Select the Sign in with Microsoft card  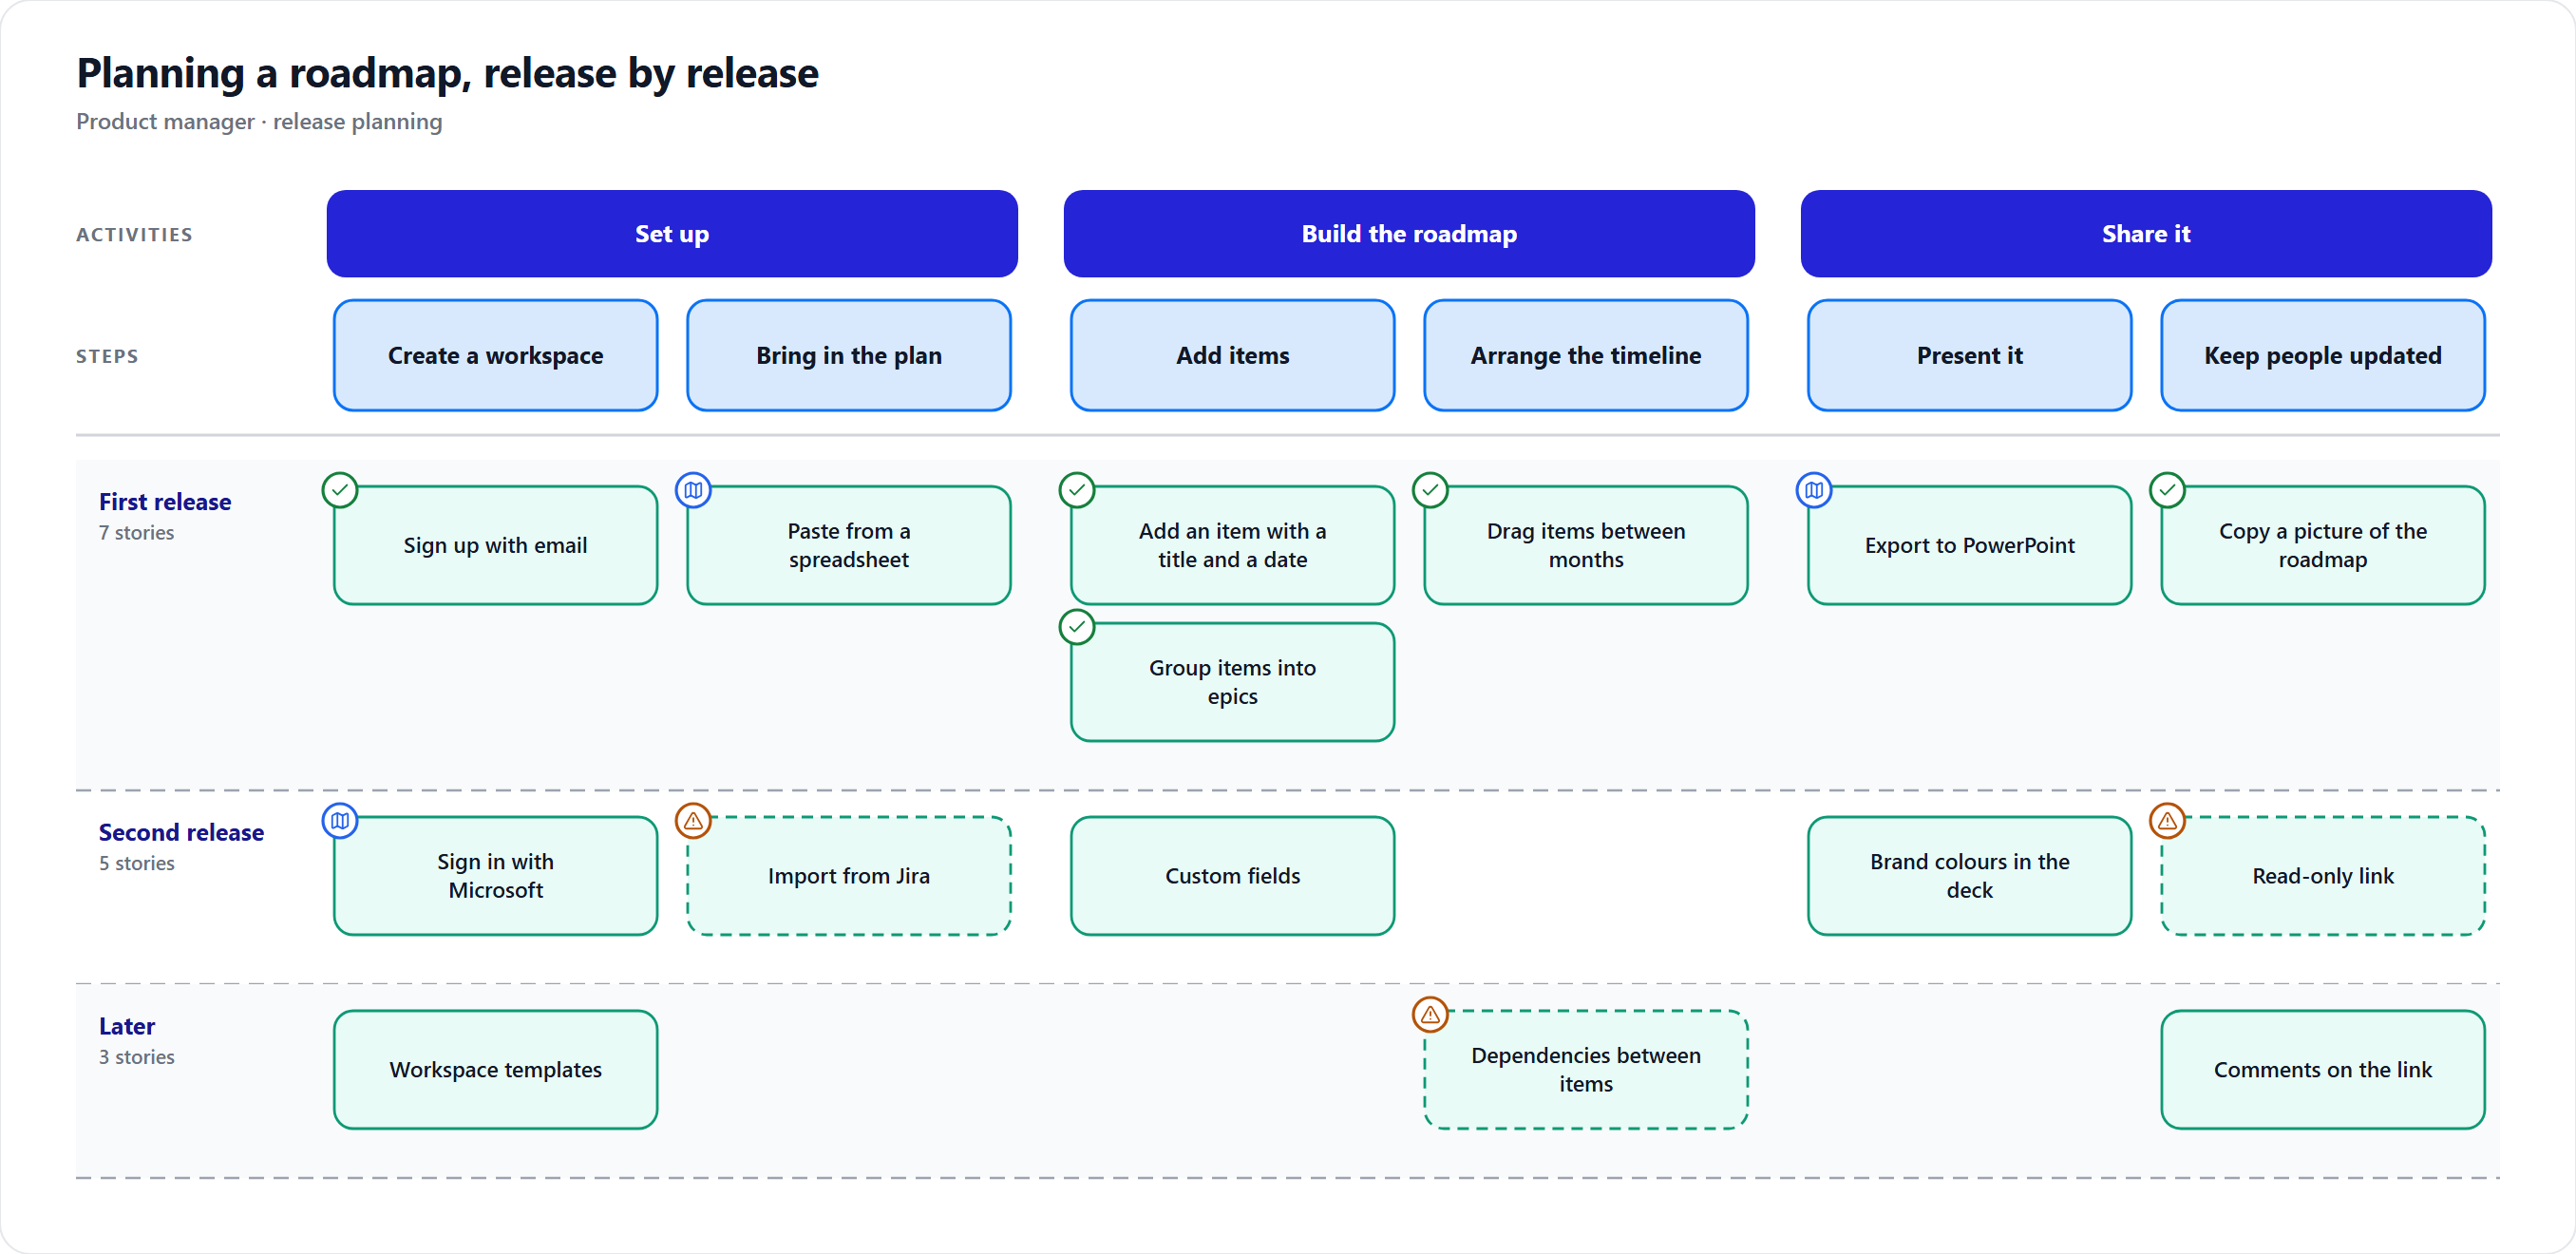[496, 876]
